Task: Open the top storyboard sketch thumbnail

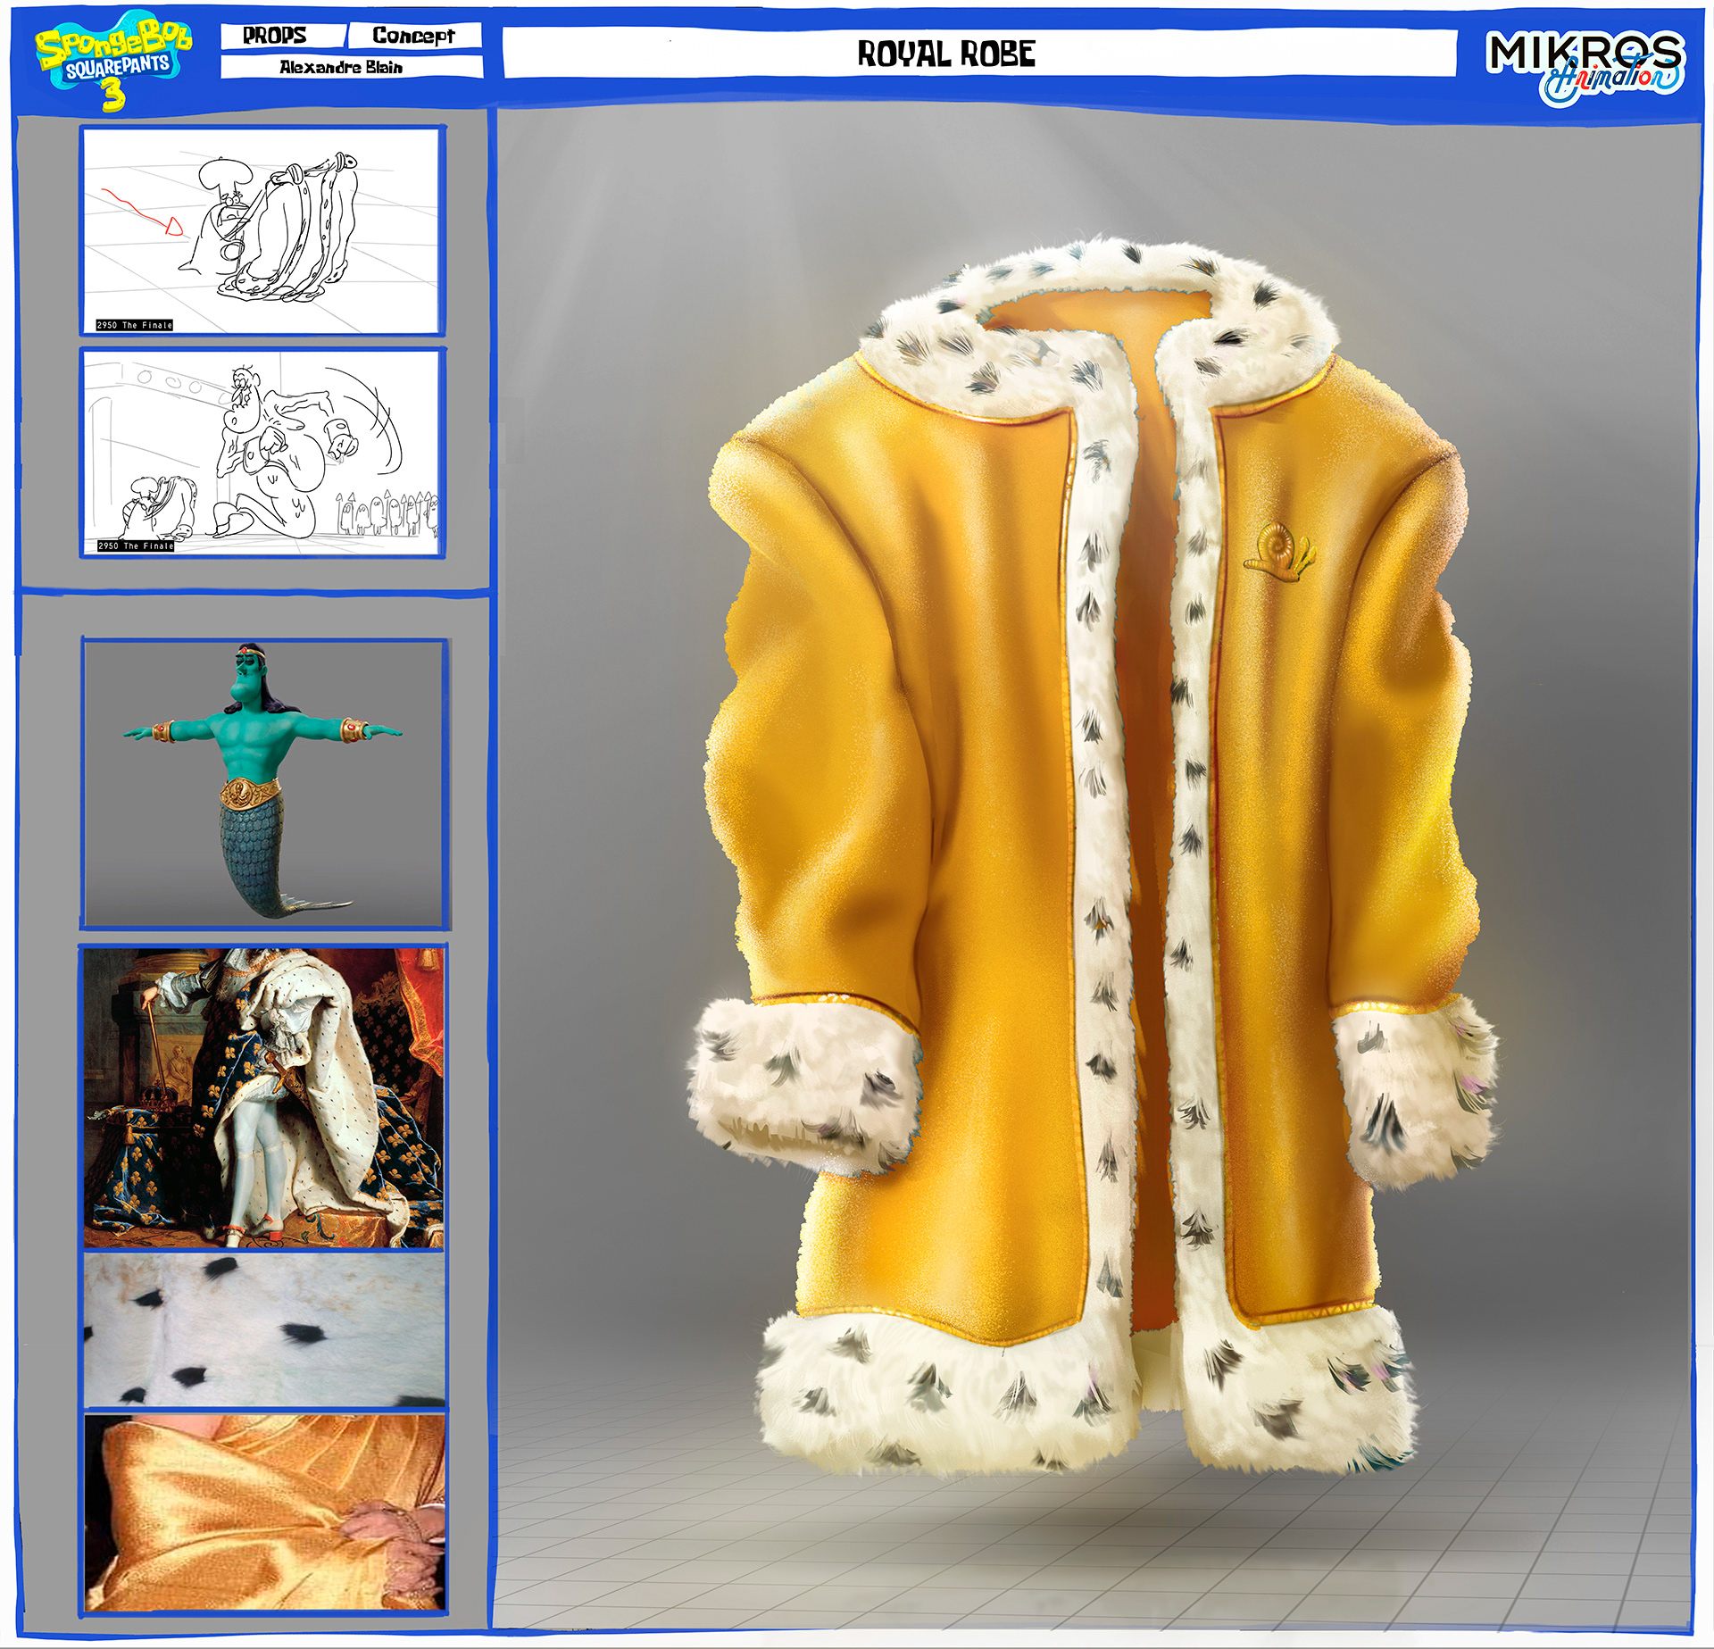Action: pos(262,230)
